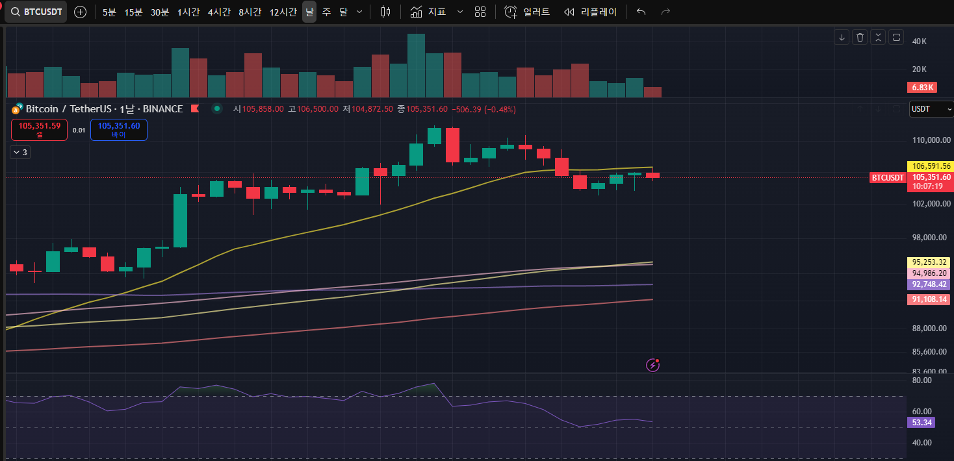954x461 pixels.
Task: Click the 95,253.32 moving average label
Action: [929, 262]
